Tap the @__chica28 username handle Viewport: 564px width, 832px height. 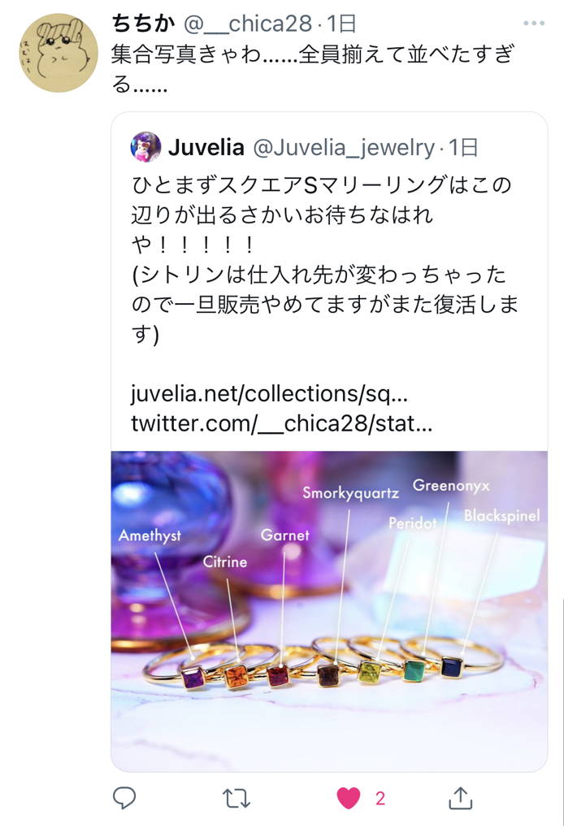click(248, 24)
